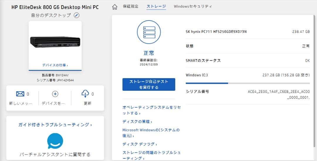Click the storage drive status icon
Screen dimensions: 317x161
[149, 32]
